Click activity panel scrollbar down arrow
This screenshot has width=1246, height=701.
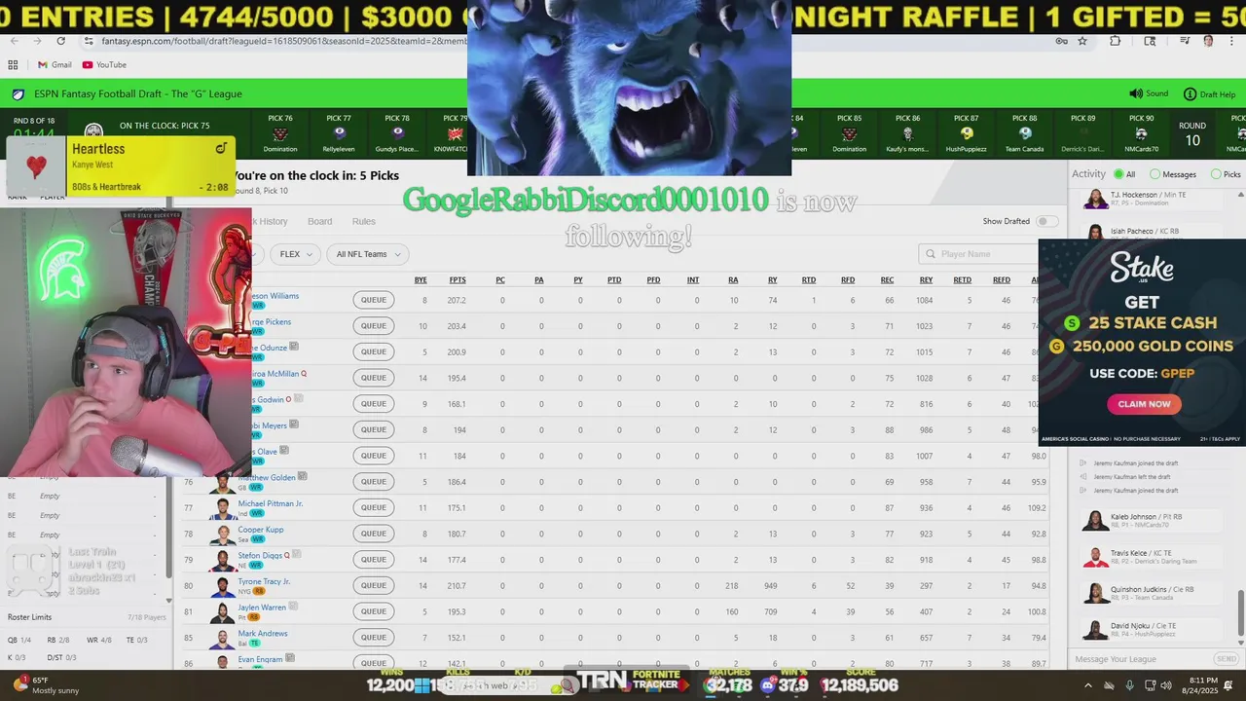tap(1242, 643)
